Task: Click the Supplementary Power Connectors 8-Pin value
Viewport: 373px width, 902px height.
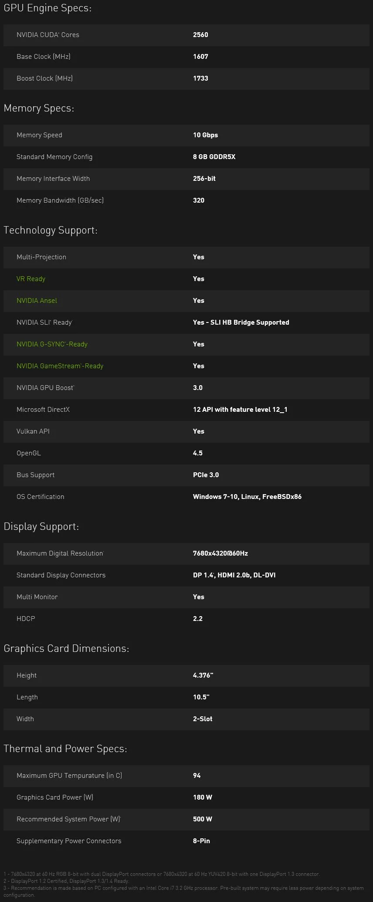Action: pos(201,841)
